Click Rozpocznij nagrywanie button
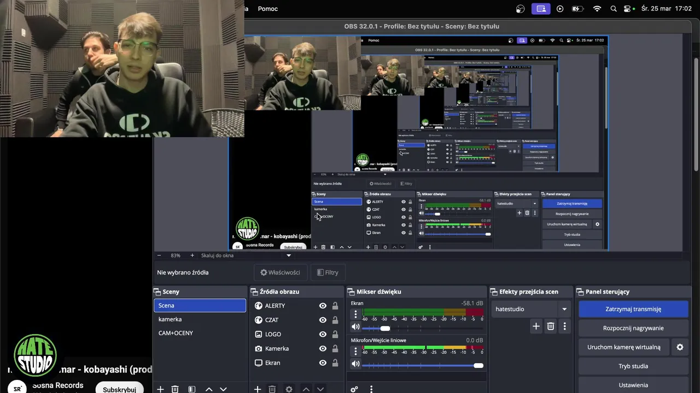The image size is (700, 393). (x=633, y=328)
